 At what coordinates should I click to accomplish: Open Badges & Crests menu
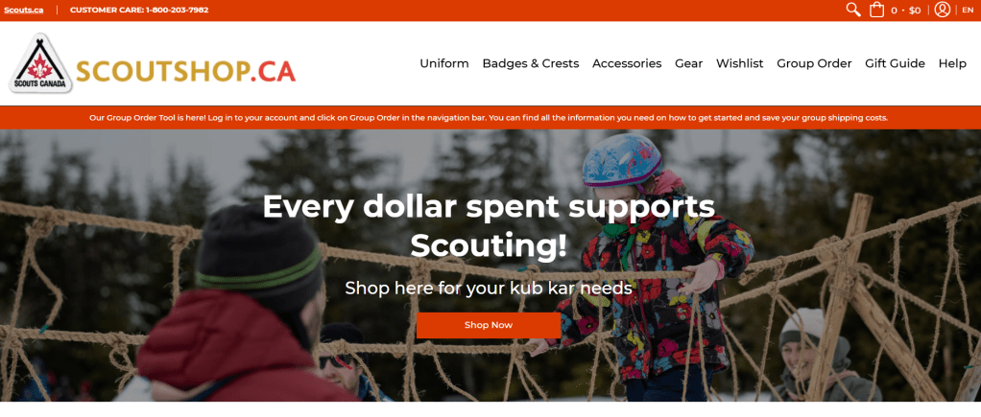tap(531, 63)
